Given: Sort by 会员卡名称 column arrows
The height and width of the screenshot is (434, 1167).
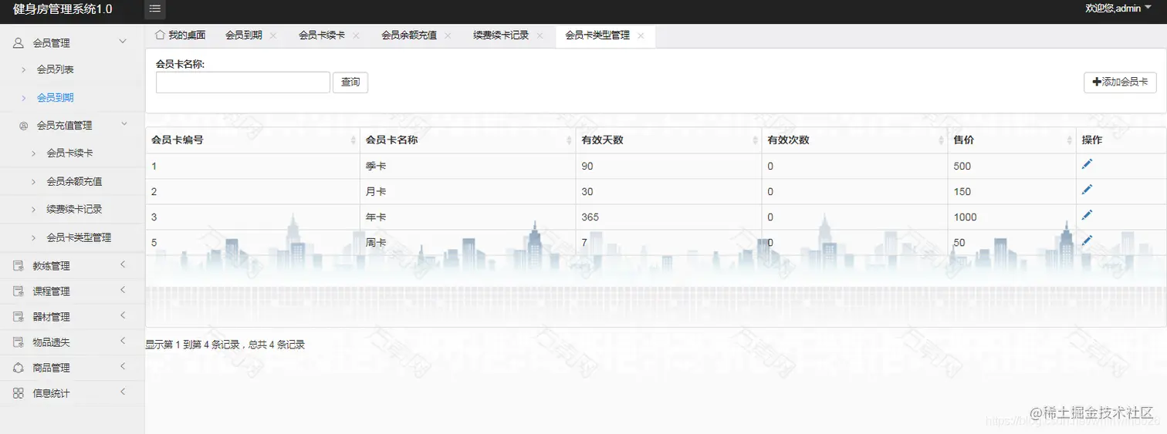Looking at the screenshot, I should click(x=570, y=140).
